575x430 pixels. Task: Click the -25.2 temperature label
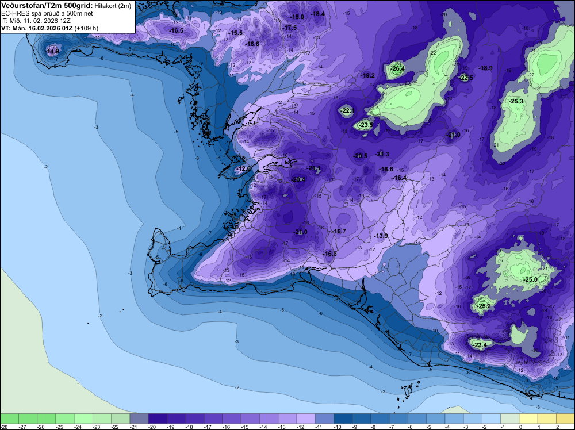(x=484, y=306)
